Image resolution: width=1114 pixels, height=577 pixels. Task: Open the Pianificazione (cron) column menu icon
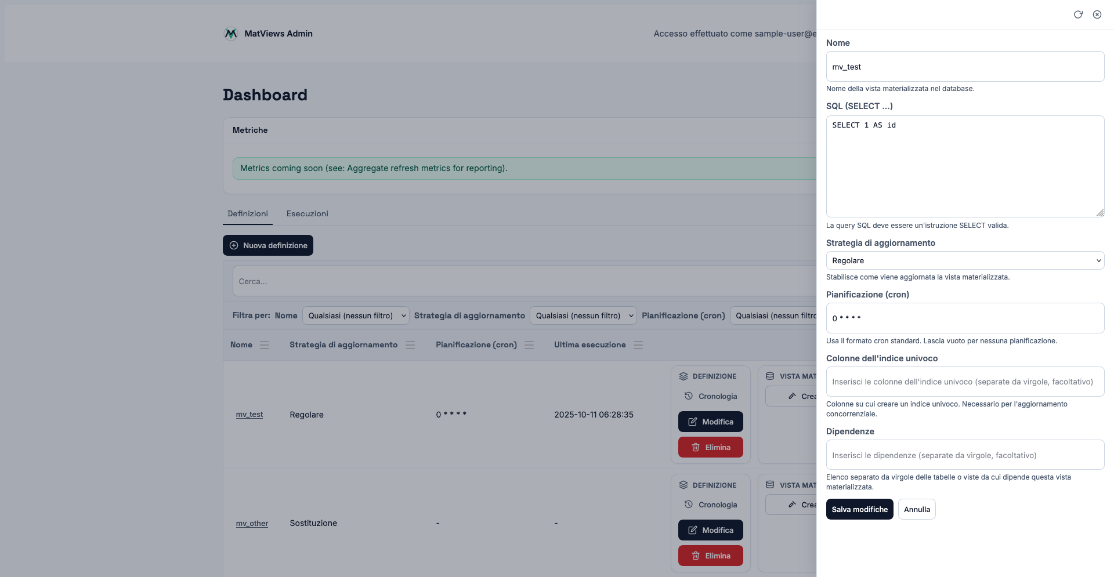[529, 345]
